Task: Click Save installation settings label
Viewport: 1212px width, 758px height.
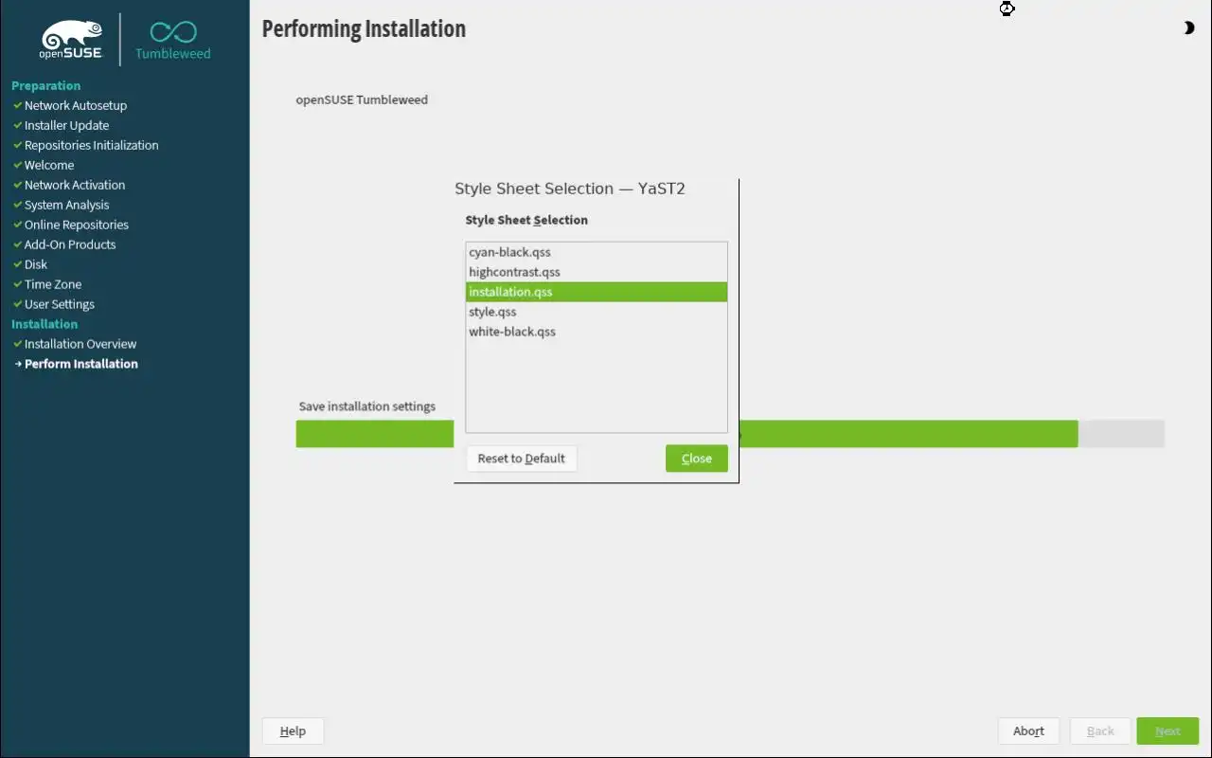Action: coord(367,406)
